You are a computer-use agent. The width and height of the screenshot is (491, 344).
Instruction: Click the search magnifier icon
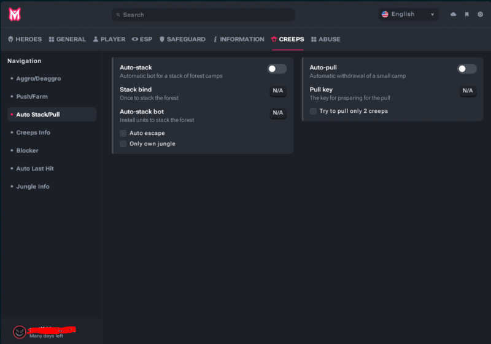118,15
